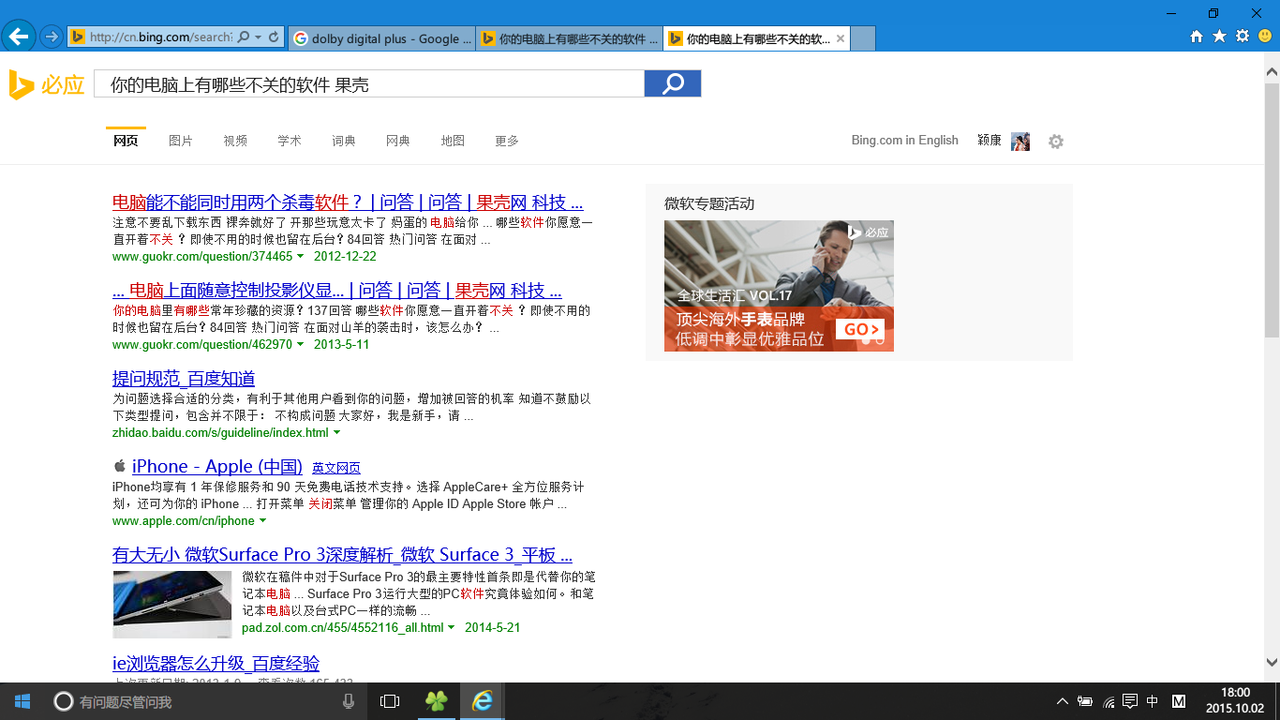Click the page scrollbar up arrow

click(x=1272, y=71)
